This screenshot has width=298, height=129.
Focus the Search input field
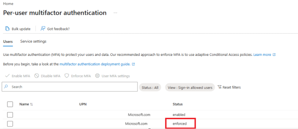[70, 87]
